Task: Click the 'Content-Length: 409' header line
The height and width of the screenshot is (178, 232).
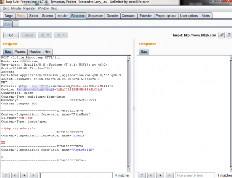Action: [19, 104]
